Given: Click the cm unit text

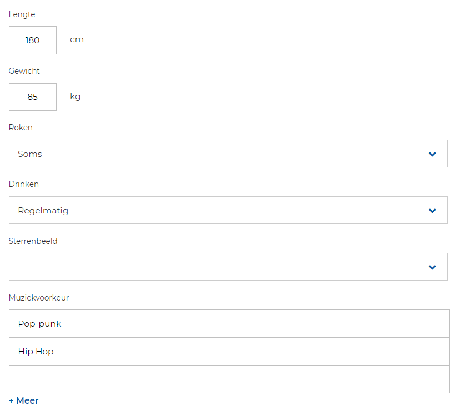Looking at the screenshot, I should tap(77, 40).
